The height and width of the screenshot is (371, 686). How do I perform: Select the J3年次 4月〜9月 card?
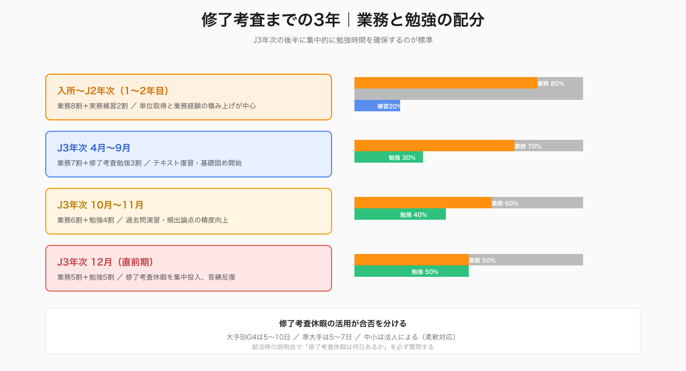click(189, 154)
